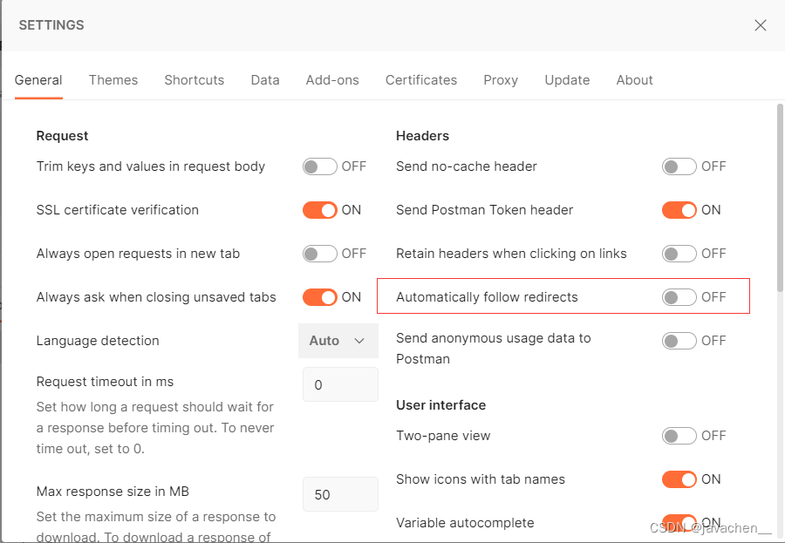Select the Update tab

[567, 79]
